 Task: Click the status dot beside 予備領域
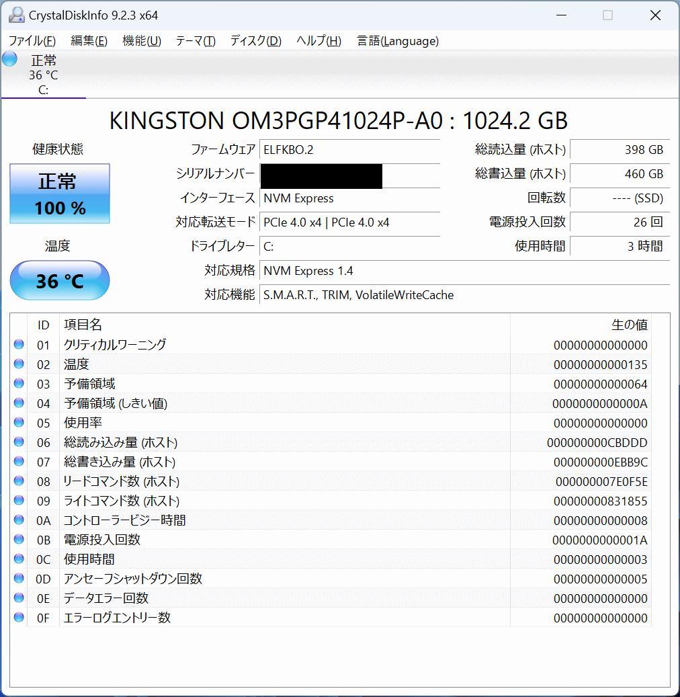pos(19,383)
